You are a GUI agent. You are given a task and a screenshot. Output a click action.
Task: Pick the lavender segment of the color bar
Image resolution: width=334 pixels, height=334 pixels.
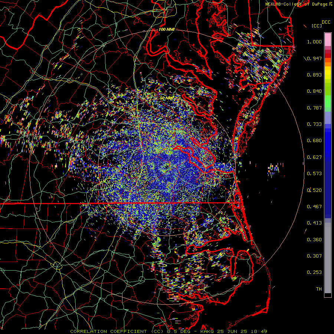click(328, 118)
